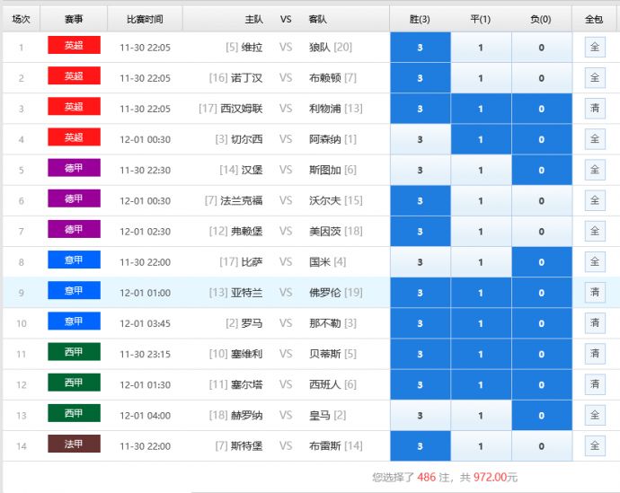This screenshot has height=493, width=620.
Task: Select all outcomes for match 14 (全)
Action: (595, 446)
